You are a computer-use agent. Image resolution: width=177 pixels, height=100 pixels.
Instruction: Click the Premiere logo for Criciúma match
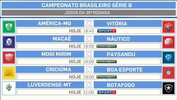[x=106, y=77]
